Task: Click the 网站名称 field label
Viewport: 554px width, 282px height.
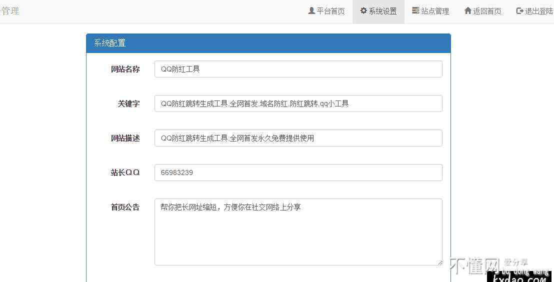Action: (x=125, y=69)
